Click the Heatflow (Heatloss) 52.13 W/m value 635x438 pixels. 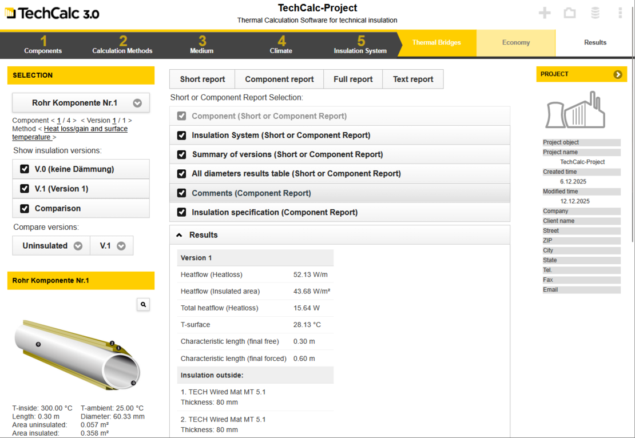311,274
